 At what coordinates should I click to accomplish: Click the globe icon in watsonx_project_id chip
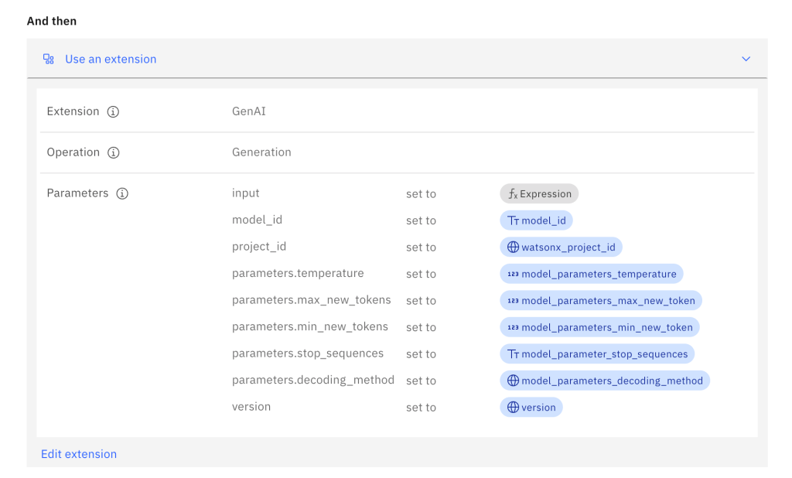point(513,248)
